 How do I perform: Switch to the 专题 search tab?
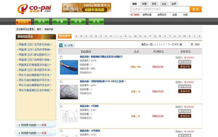point(144,4)
